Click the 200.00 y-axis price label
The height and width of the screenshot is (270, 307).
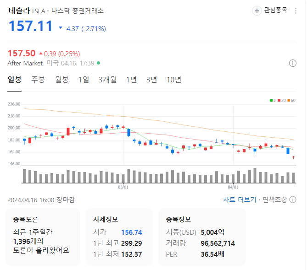coord(14,128)
